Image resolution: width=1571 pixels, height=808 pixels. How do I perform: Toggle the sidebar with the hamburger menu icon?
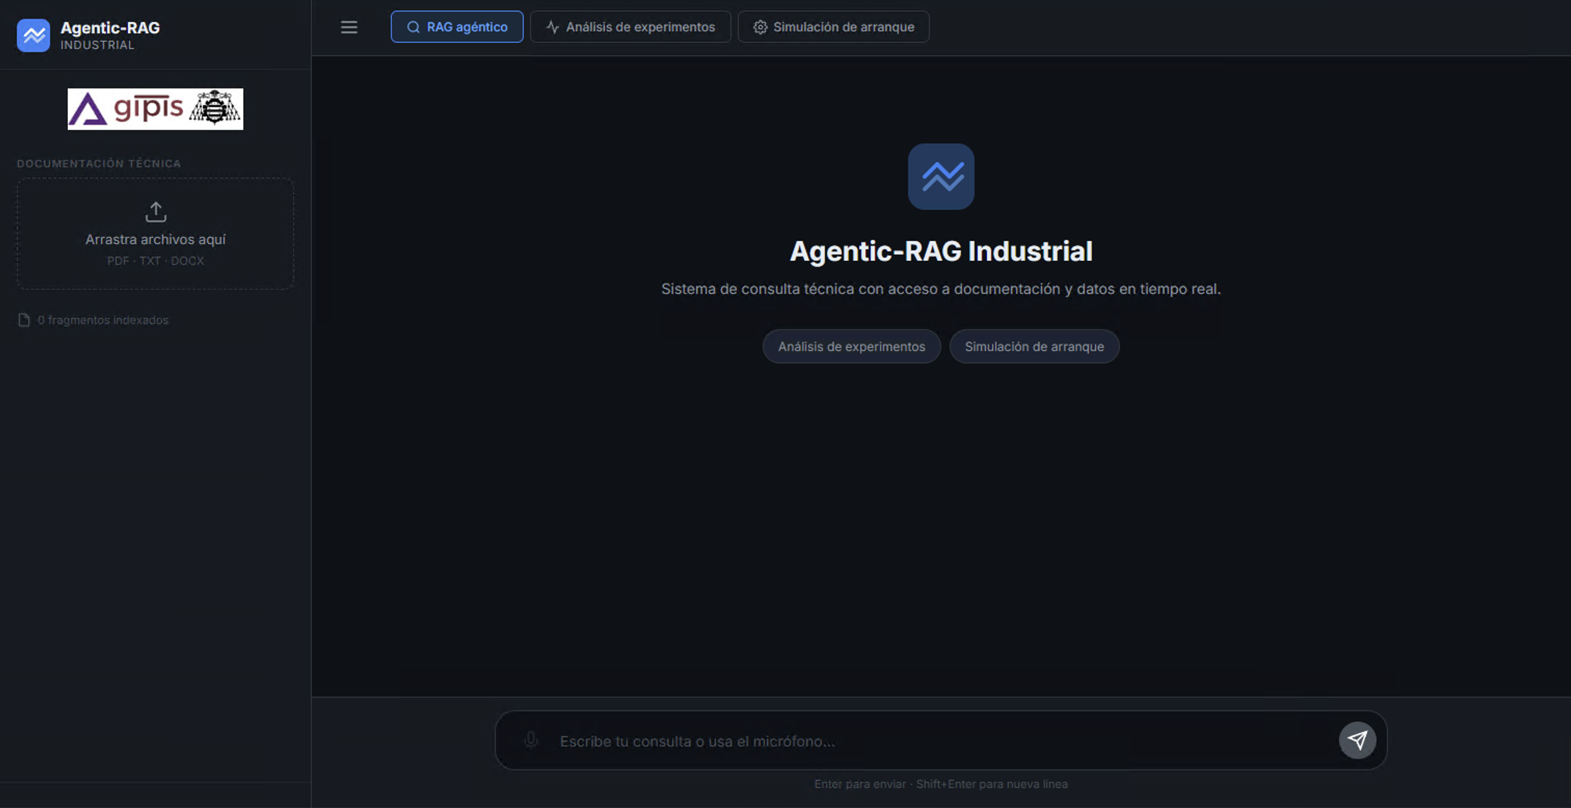pyautogui.click(x=349, y=27)
